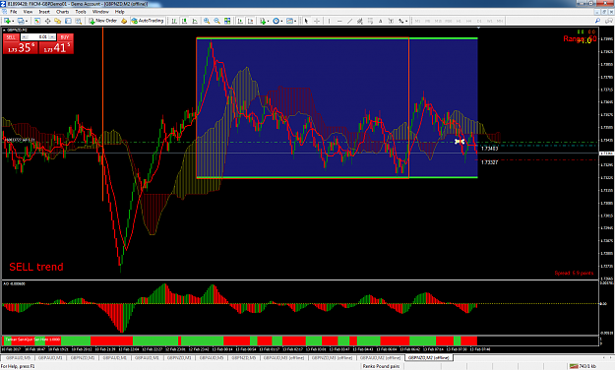This screenshot has width=615, height=370.
Task: Open a new chart window
Action: click(7, 21)
